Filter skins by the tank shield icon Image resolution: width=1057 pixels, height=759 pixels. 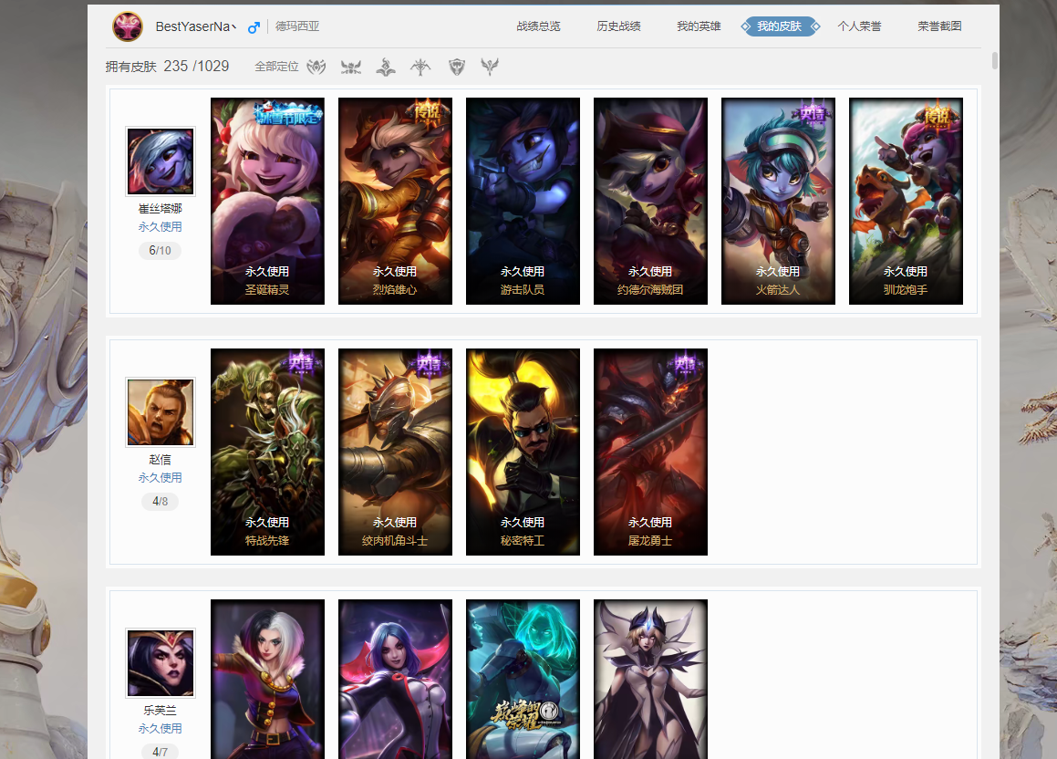click(x=457, y=67)
